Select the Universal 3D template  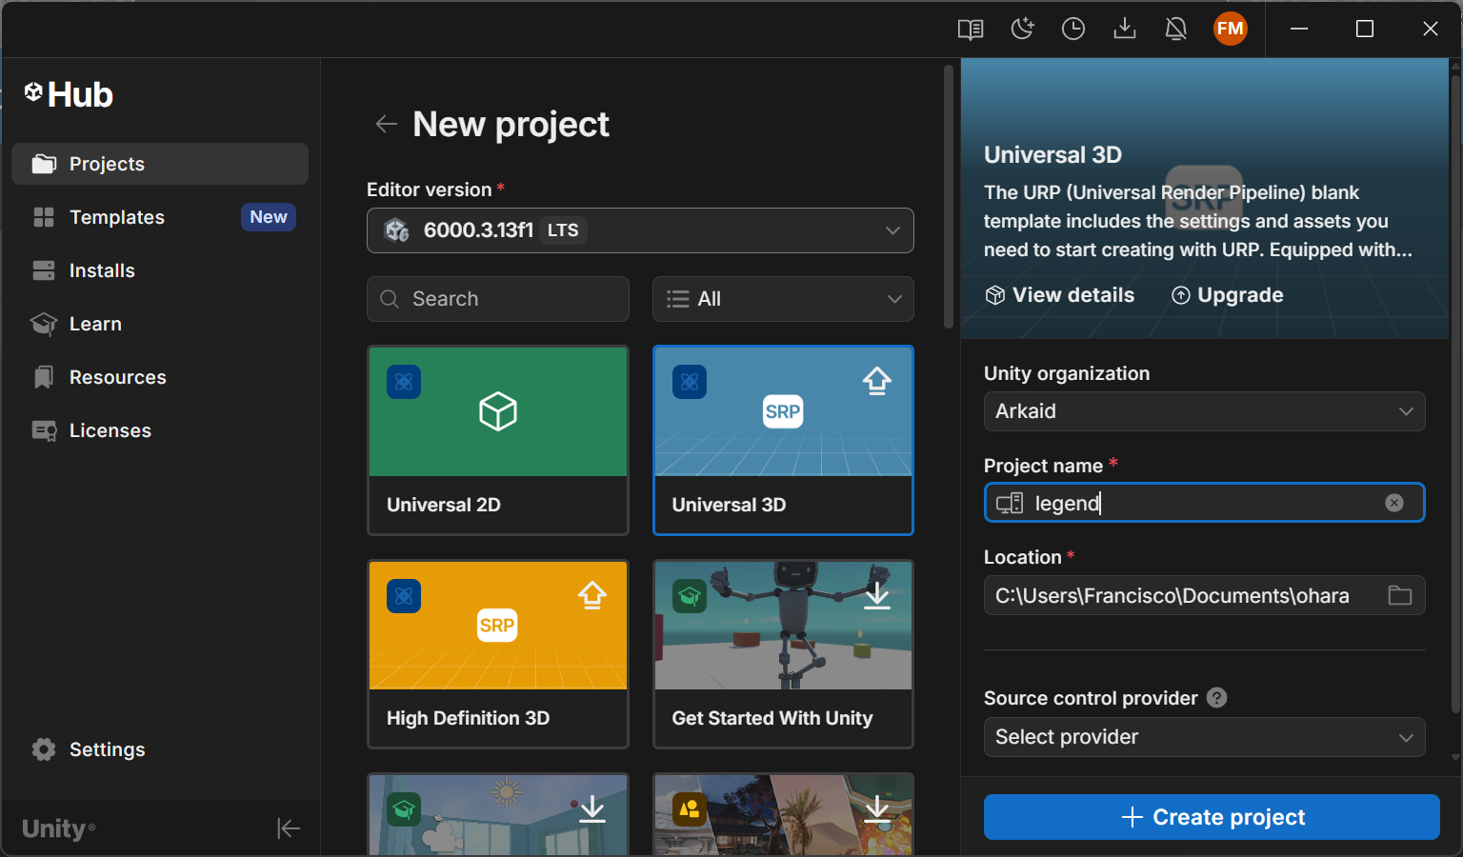783,440
